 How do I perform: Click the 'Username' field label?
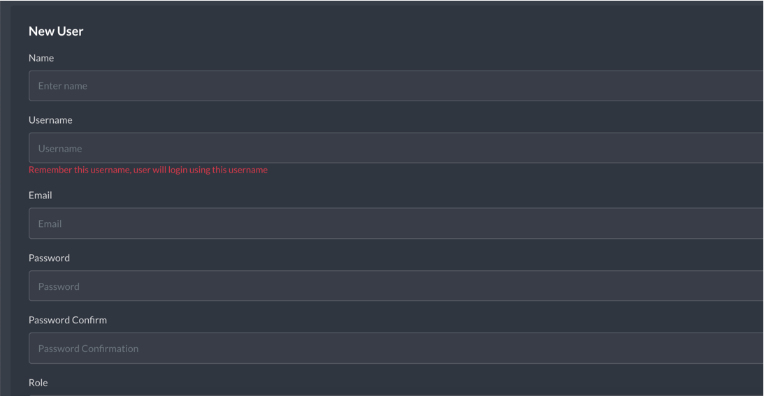click(x=50, y=120)
